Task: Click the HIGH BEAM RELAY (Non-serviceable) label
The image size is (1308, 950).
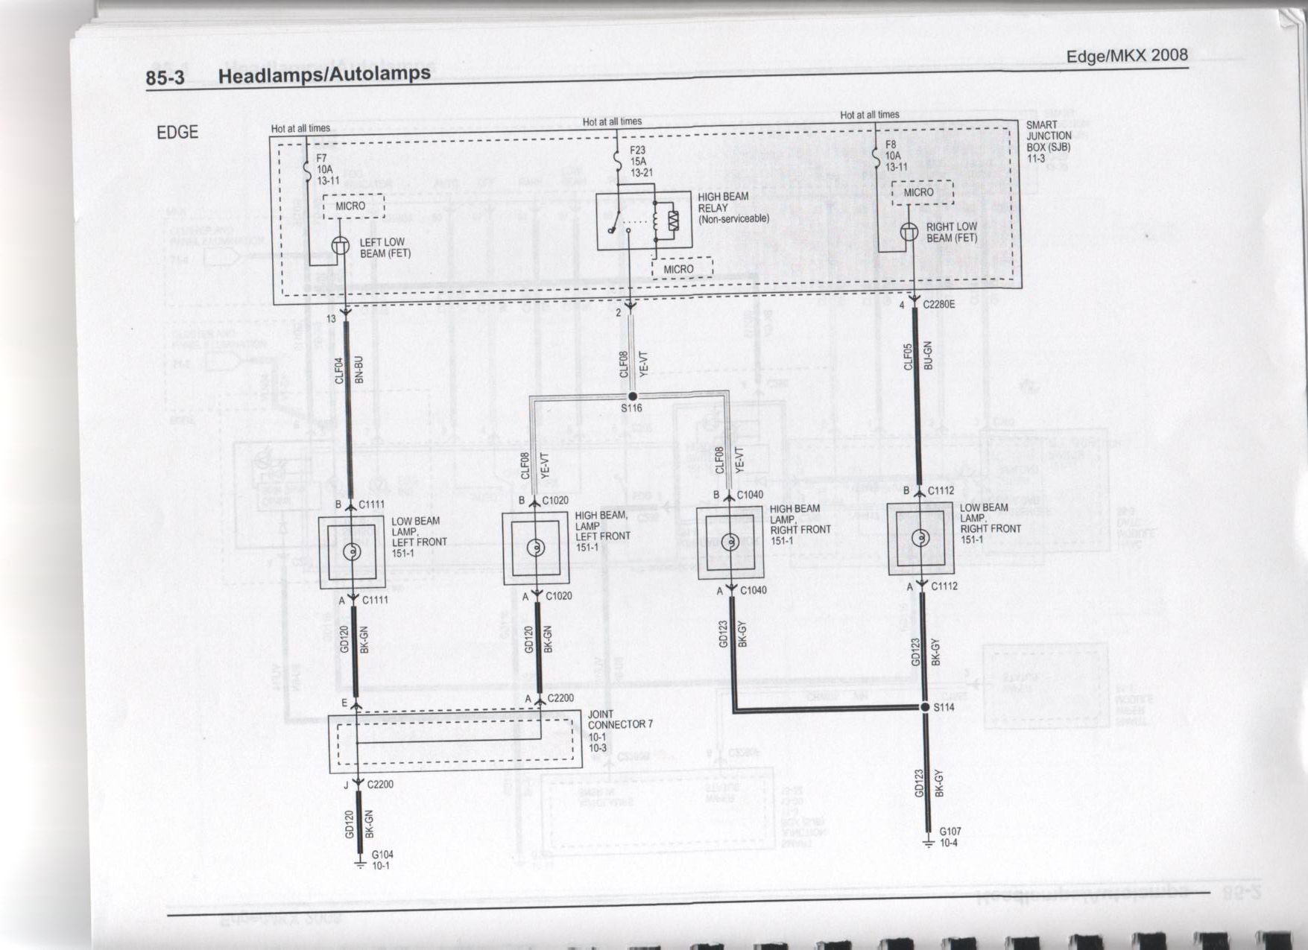Action: (733, 208)
